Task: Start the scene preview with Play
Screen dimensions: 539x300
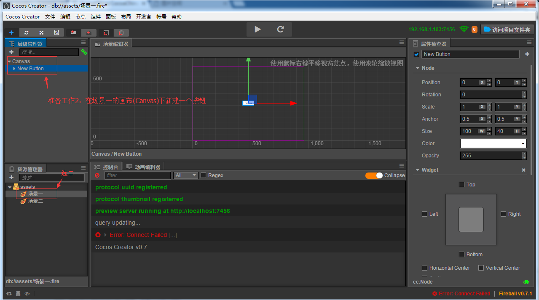Action: [258, 29]
